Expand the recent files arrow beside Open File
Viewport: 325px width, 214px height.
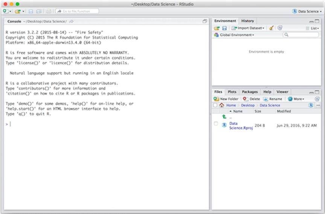[x=23, y=11]
